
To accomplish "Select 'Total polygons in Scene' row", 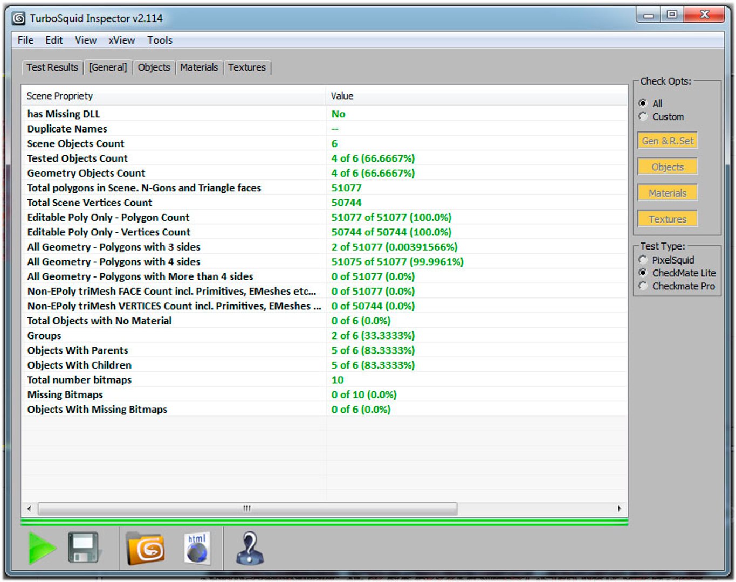I will tap(325, 188).
